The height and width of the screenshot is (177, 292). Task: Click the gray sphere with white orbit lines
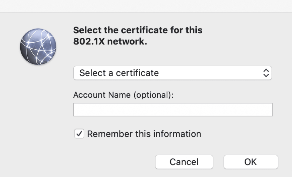pos(38,47)
